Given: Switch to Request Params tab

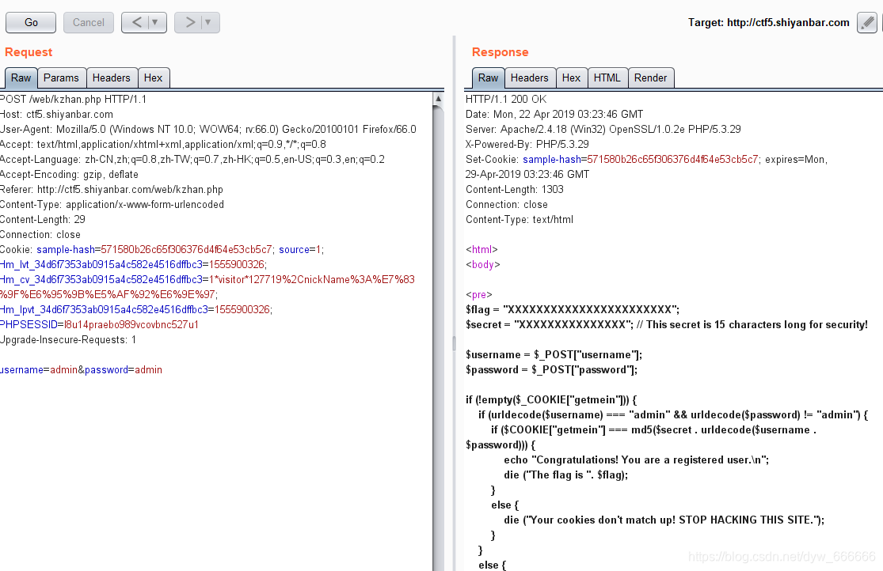Looking at the screenshot, I should tap(62, 78).
